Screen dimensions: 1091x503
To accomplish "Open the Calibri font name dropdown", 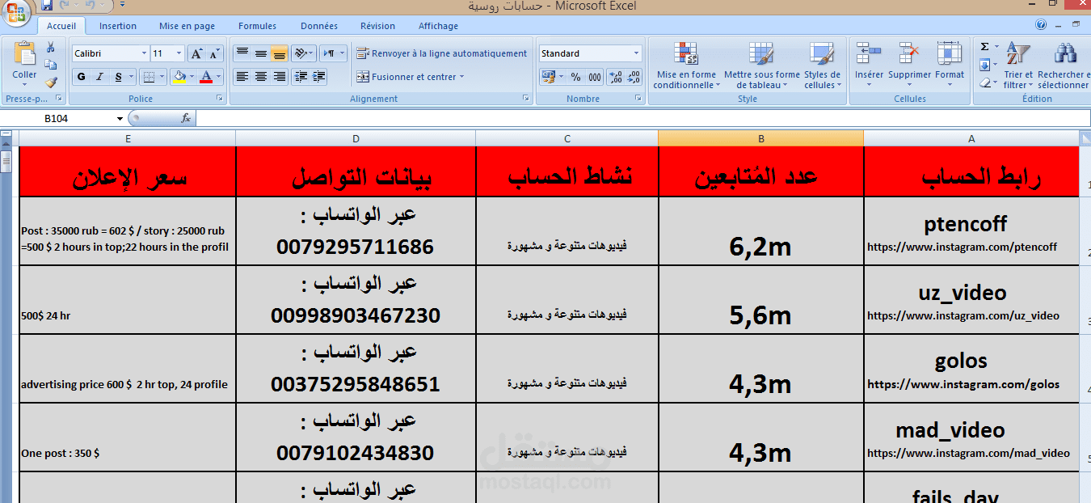I will coord(145,53).
